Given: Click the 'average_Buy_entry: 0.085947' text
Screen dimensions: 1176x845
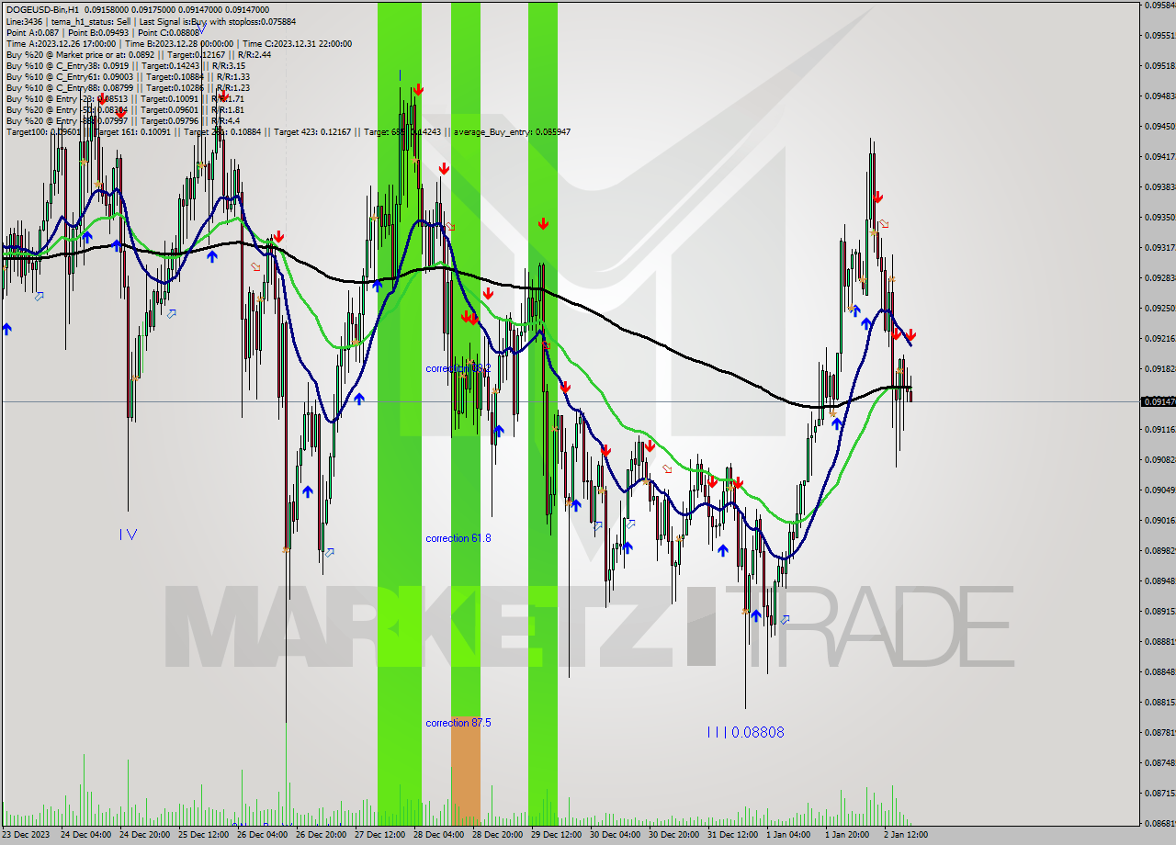Looking at the screenshot, I should (x=512, y=131).
